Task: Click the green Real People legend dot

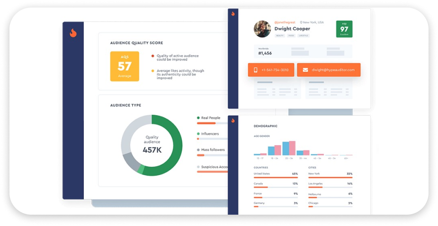Action: click(198, 118)
